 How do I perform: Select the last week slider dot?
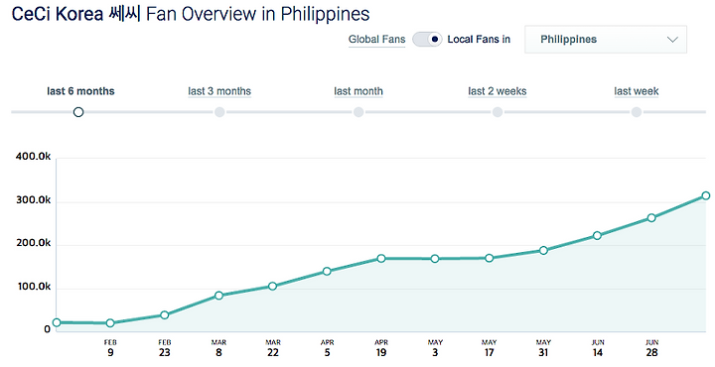(x=637, y=111)
